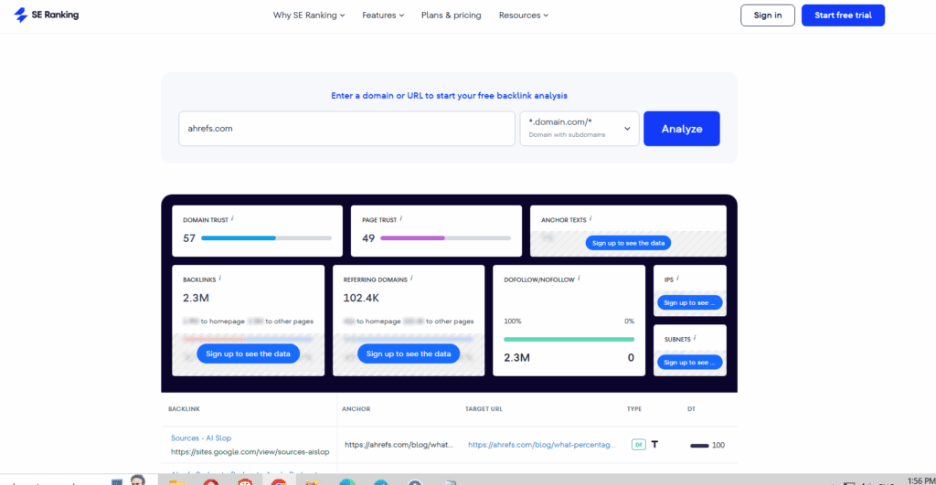Click the Page Trust progress bar

[445, 238]
